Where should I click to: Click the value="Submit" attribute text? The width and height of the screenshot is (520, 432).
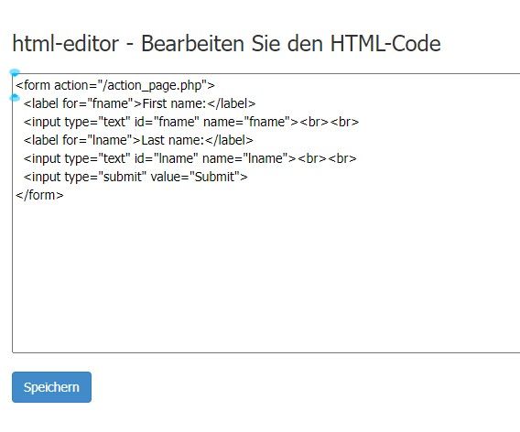(195, 177)
